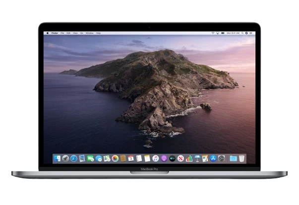Open Contacts brown book icon
The width and height of the screenshot is (299, 205).
tap(123, 158)
